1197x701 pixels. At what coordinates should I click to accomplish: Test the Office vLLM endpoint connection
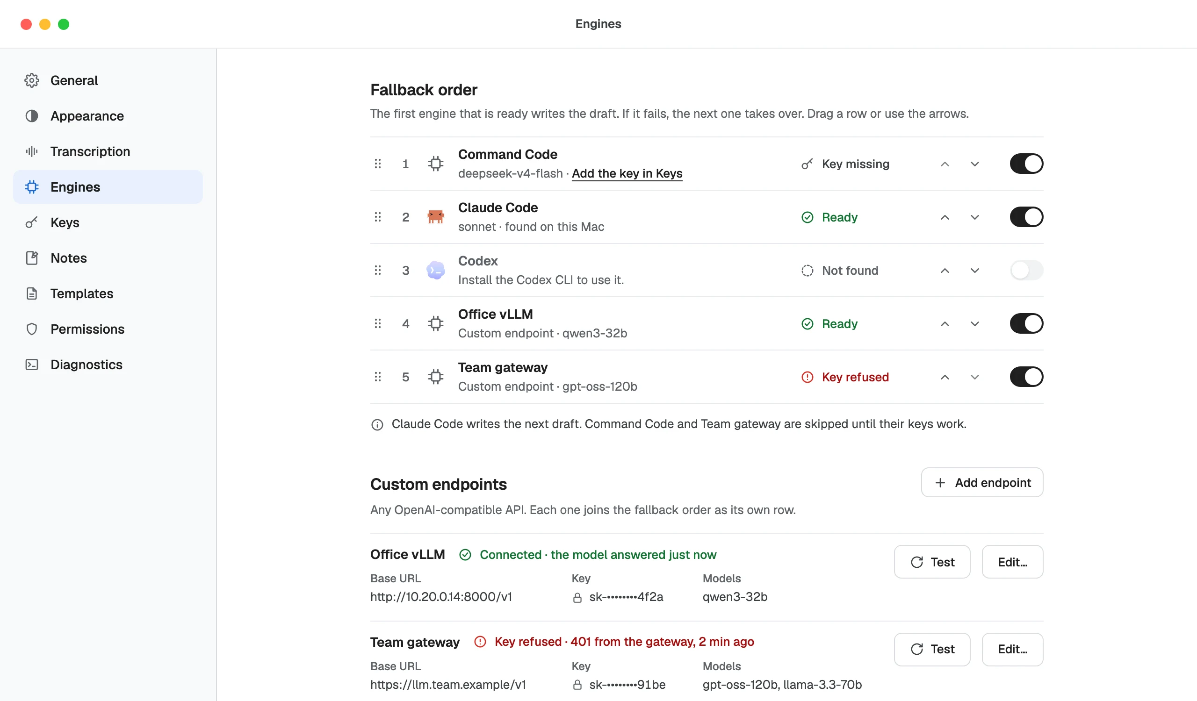click(x=932, y=562)
